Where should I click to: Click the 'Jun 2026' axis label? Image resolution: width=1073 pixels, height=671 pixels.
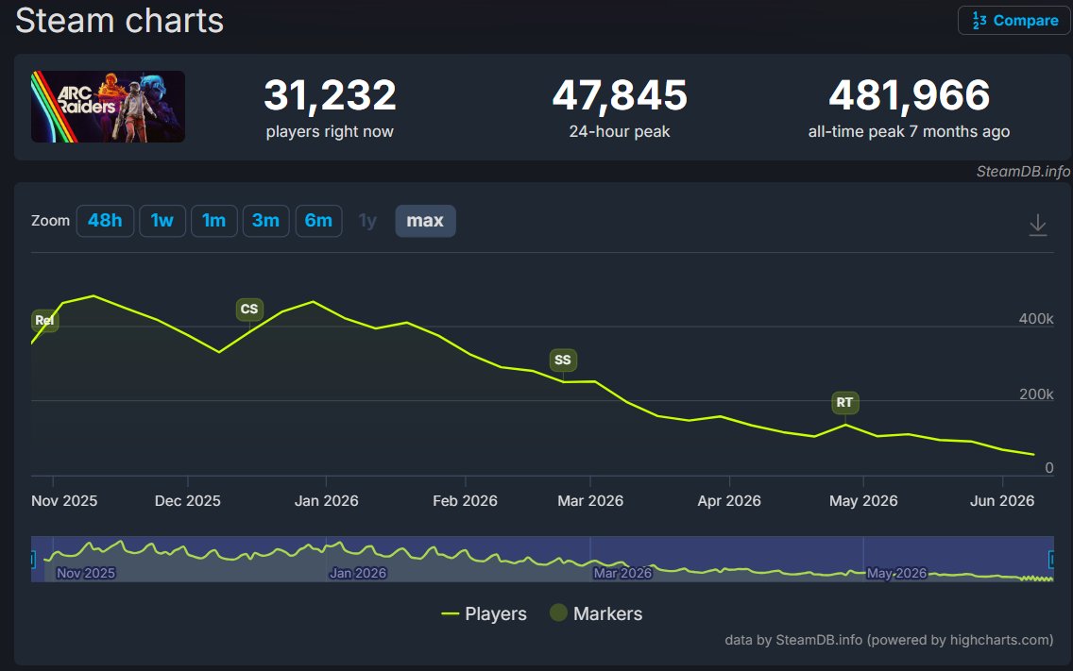(x=1002, y=501)
